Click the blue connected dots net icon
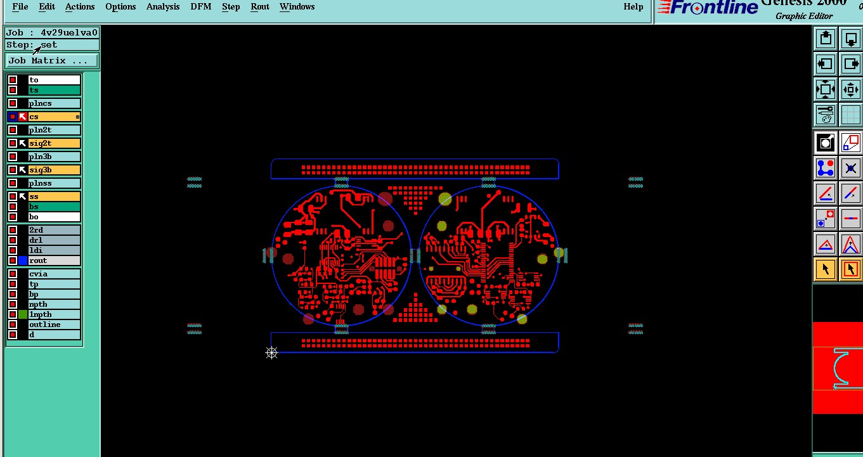The width and height of the screenshot is (863, 457). [826, 168]
